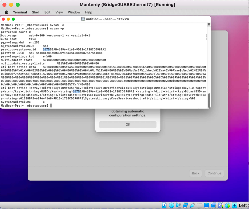Click the 'preferred-count 0' line
Image resolution: width=249 pixels, height=209 pixels.
(16, 32)
